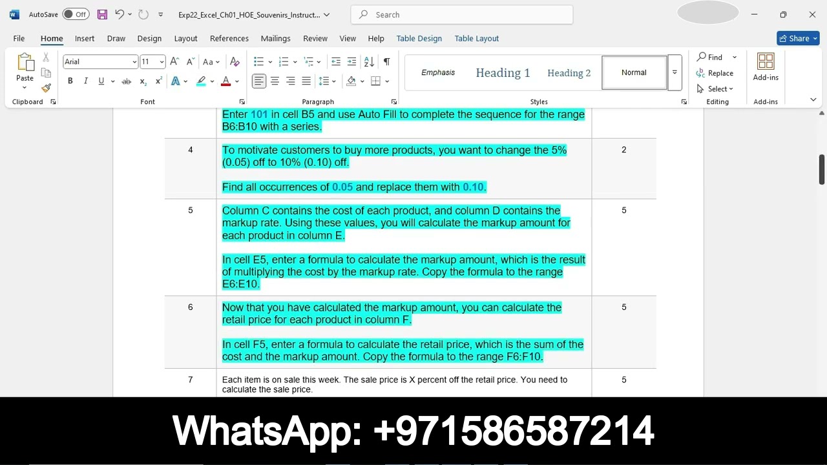Expand the Styles gallery

675,72
